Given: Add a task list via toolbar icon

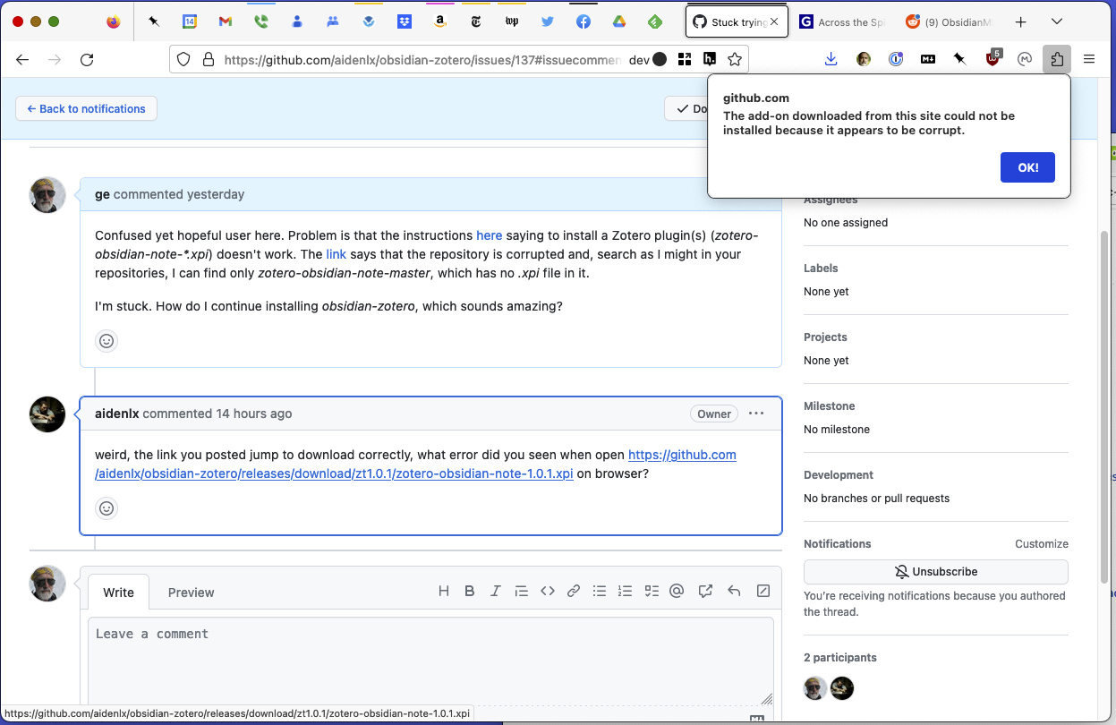Looking at the screenshot, I should coord(652,591).
